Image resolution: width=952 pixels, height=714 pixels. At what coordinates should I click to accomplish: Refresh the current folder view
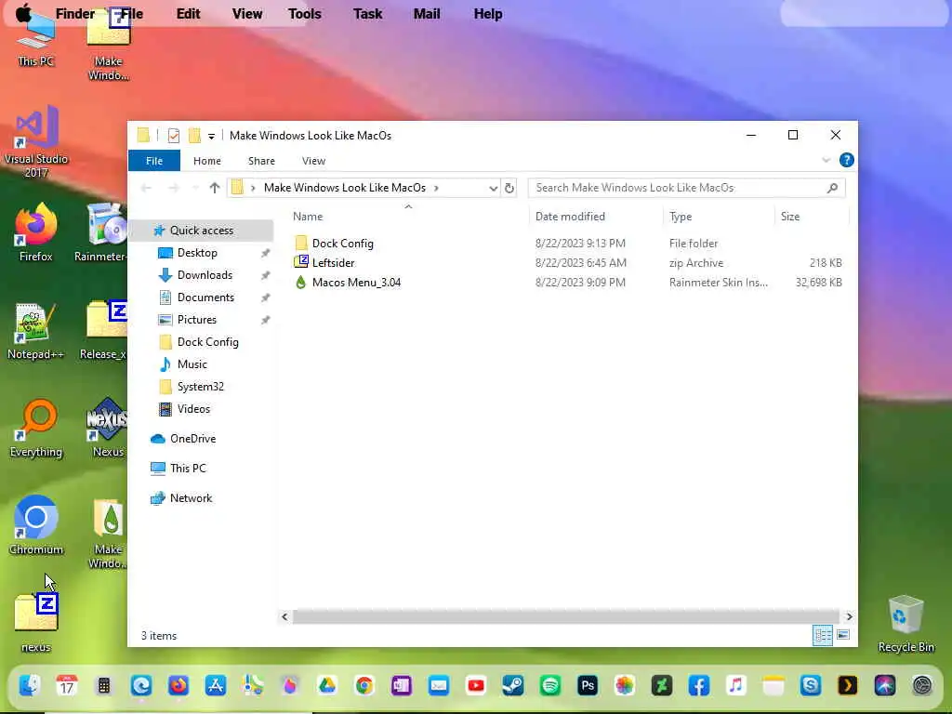[x=509, y=188]
